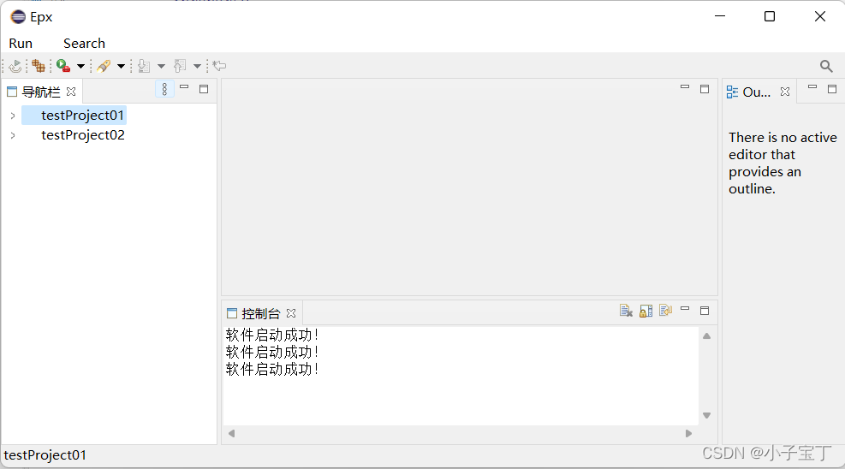
Task: Expand the testProject02 tree node
Action: click(12, 135)
